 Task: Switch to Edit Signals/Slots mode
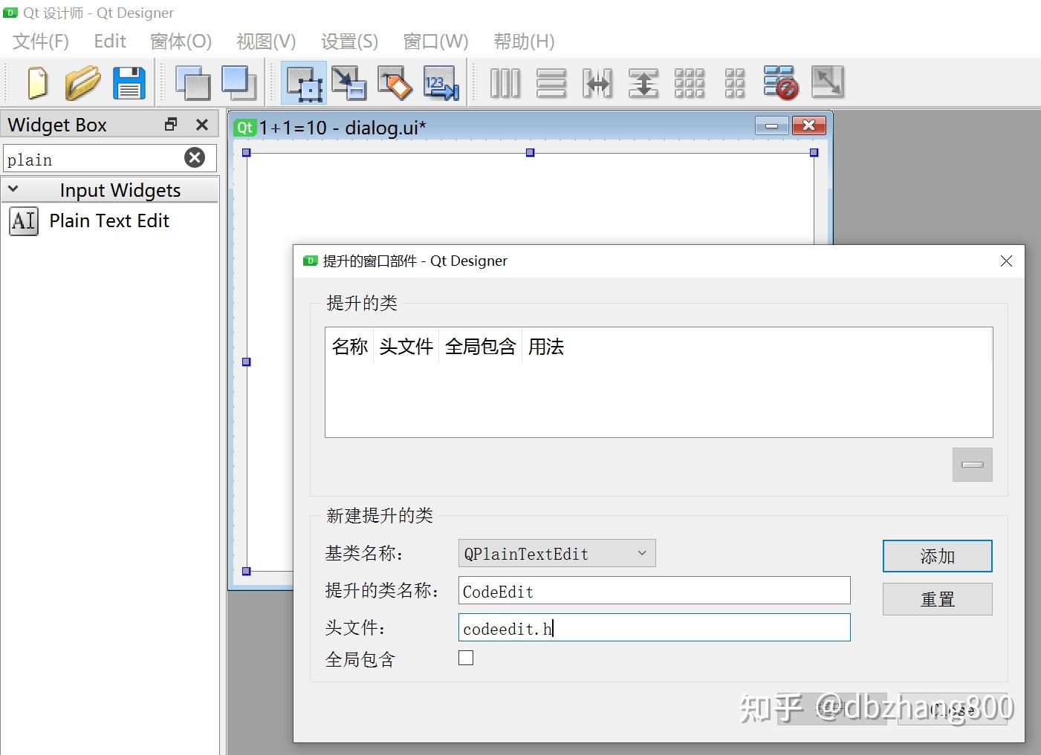click(348, 82)
